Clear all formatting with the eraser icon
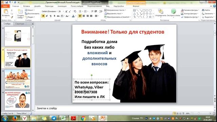 (75, 11)
